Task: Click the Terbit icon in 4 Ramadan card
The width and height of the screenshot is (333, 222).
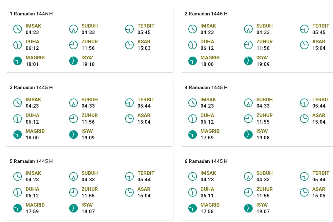Action: [x=304, y=103]
